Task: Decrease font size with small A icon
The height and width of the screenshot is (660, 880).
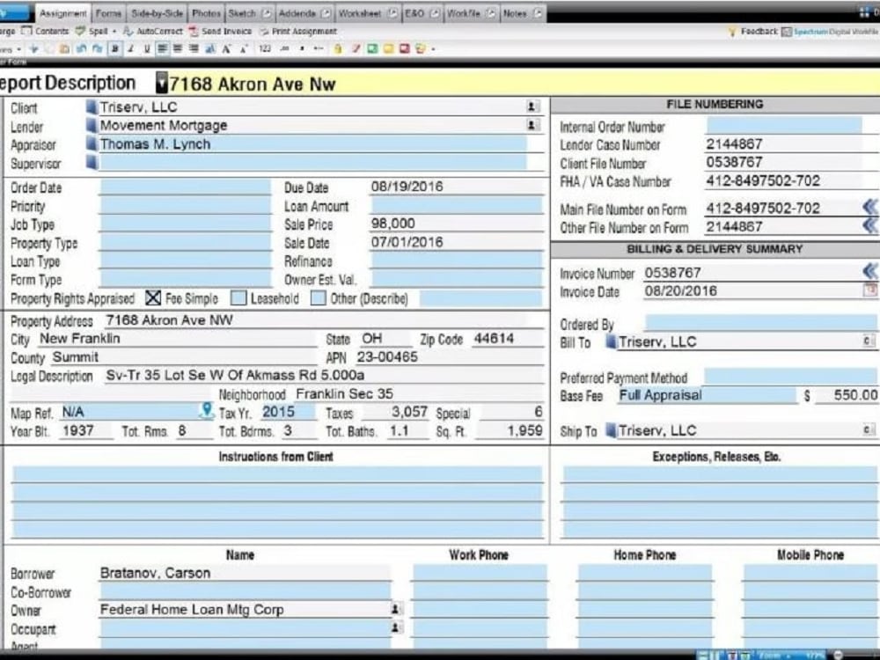Action: pyautogui.click(x=244, y=48)
